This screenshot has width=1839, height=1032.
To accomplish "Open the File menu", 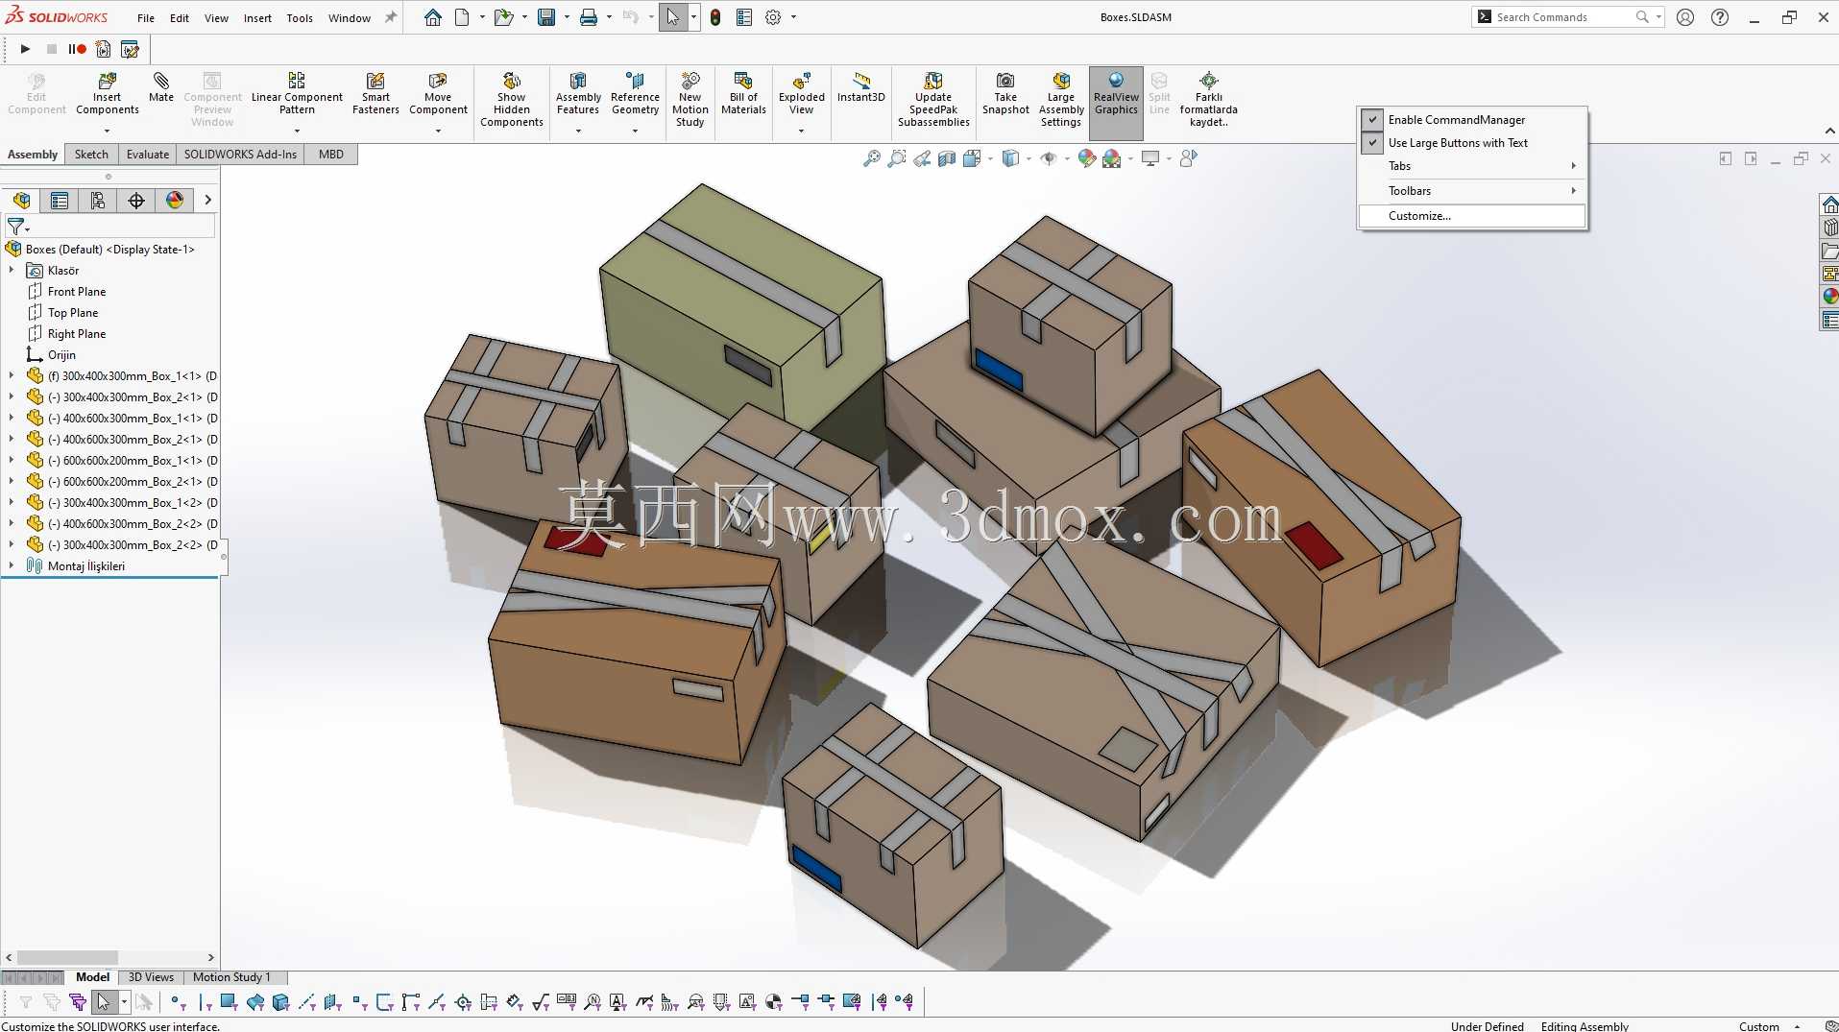I will [146, 18].
